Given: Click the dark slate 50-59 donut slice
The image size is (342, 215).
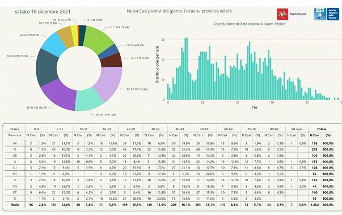Looking at the screenshot, I should [47, 67].
